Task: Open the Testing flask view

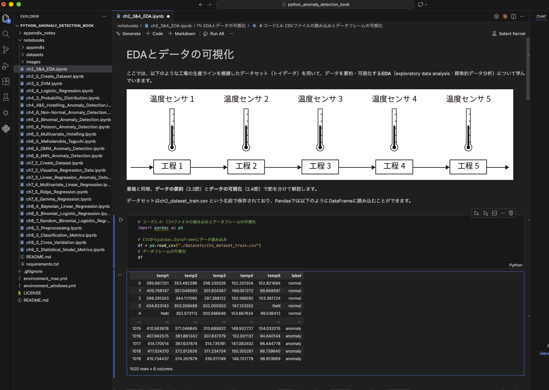Action: 6,97
